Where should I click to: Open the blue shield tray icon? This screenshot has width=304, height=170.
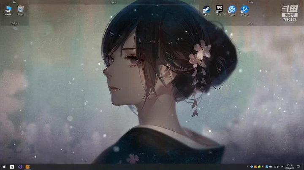click(252, 167)
